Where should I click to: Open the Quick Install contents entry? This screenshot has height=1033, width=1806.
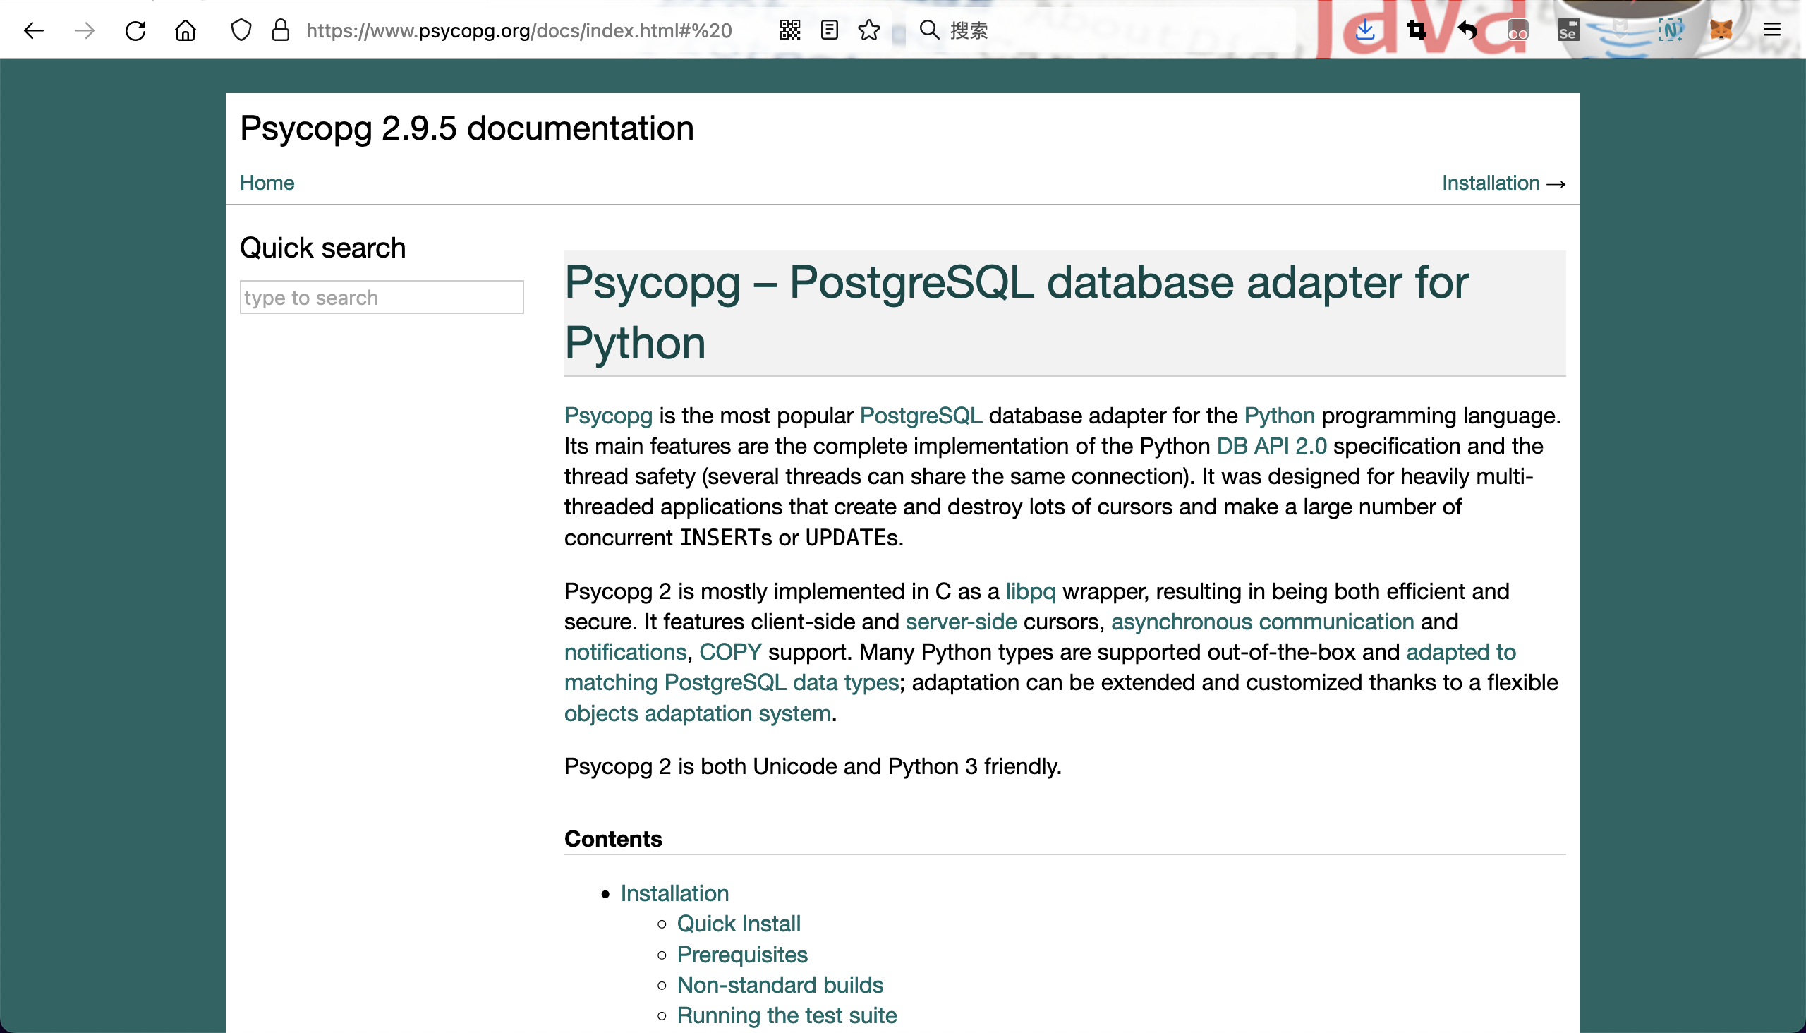[x=739, y=924]
